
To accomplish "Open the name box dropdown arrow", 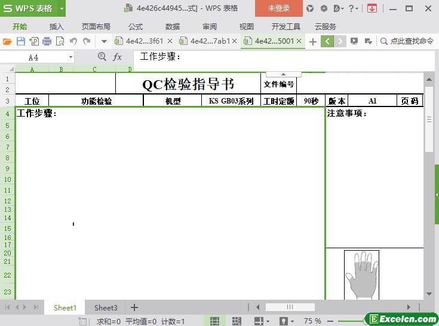I will (x=71, y=57).
